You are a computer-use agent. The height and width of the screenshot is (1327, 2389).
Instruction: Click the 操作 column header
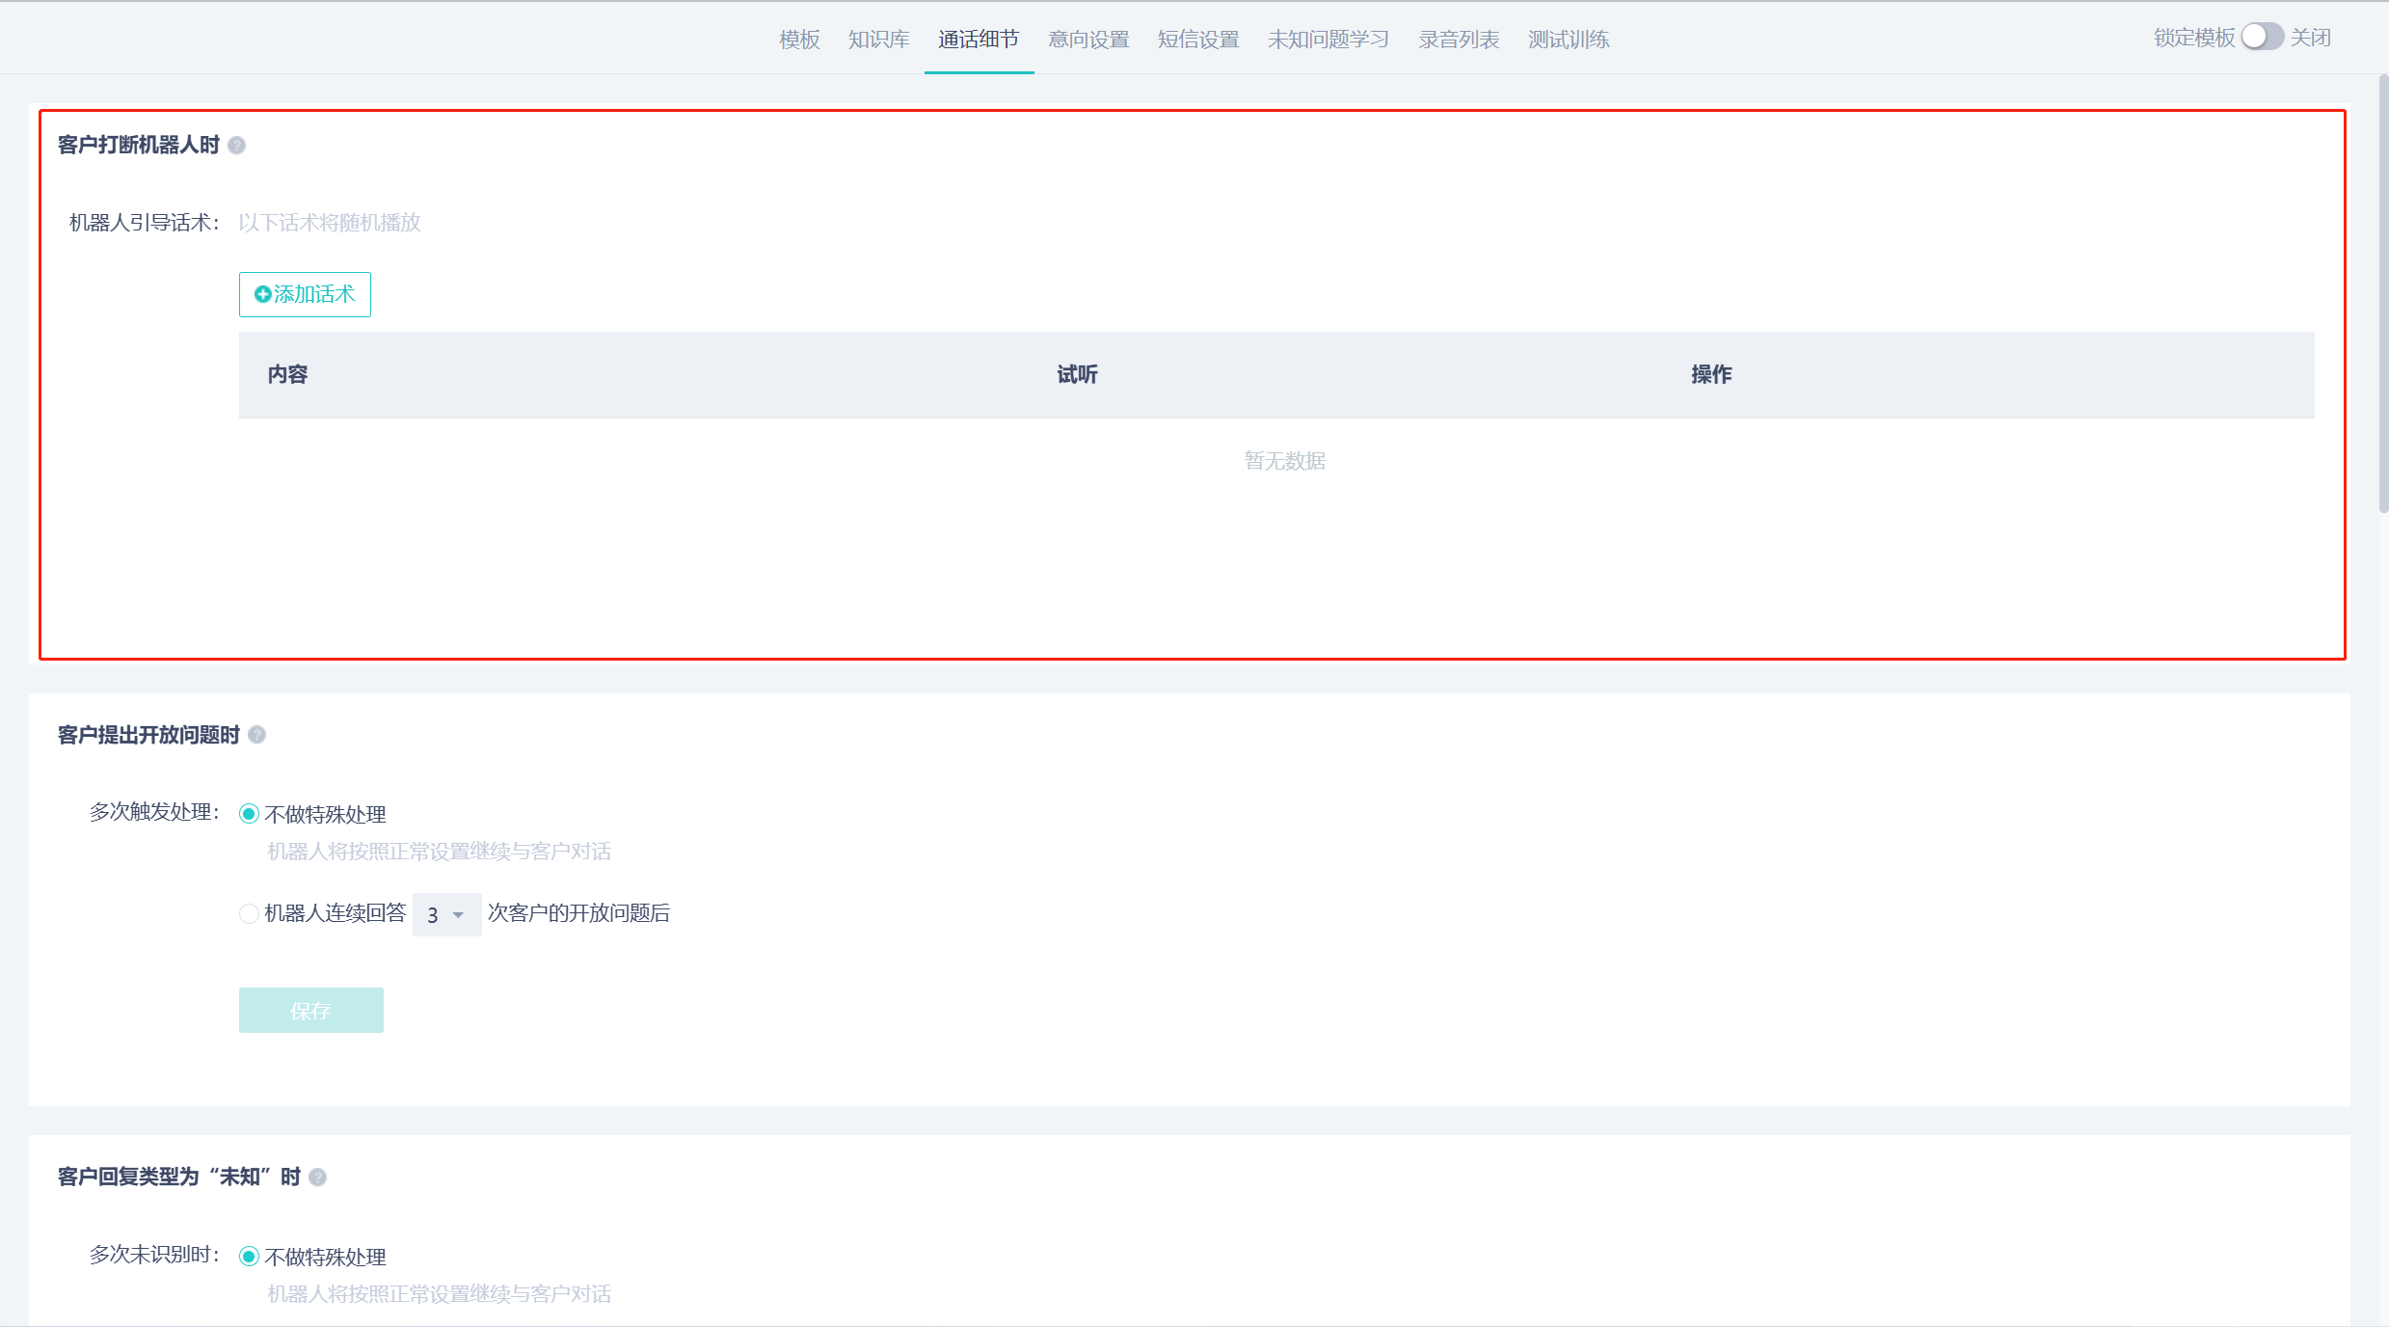click(x=1711, y=374)
